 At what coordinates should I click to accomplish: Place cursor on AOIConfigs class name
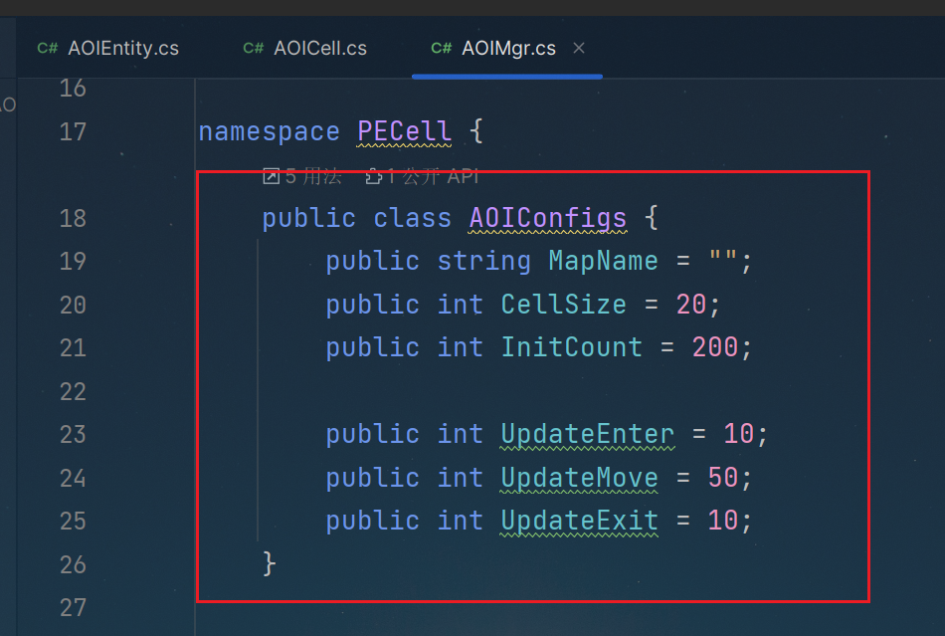[x=547, y=218]
